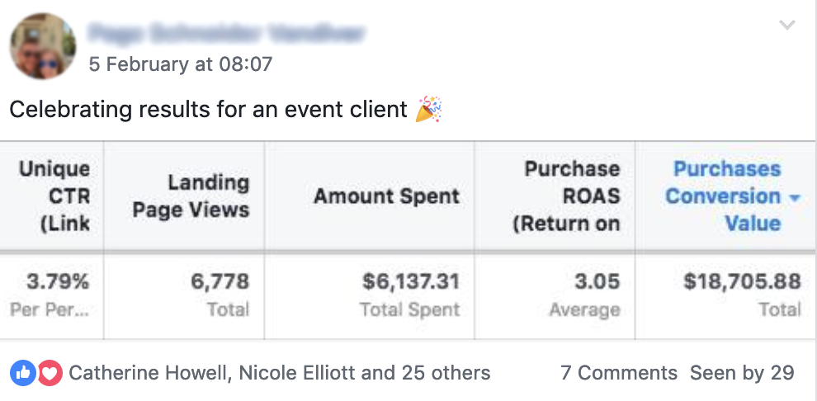Click the party popper emoji in post
The image size is (817, 401).
pos(428,109)
